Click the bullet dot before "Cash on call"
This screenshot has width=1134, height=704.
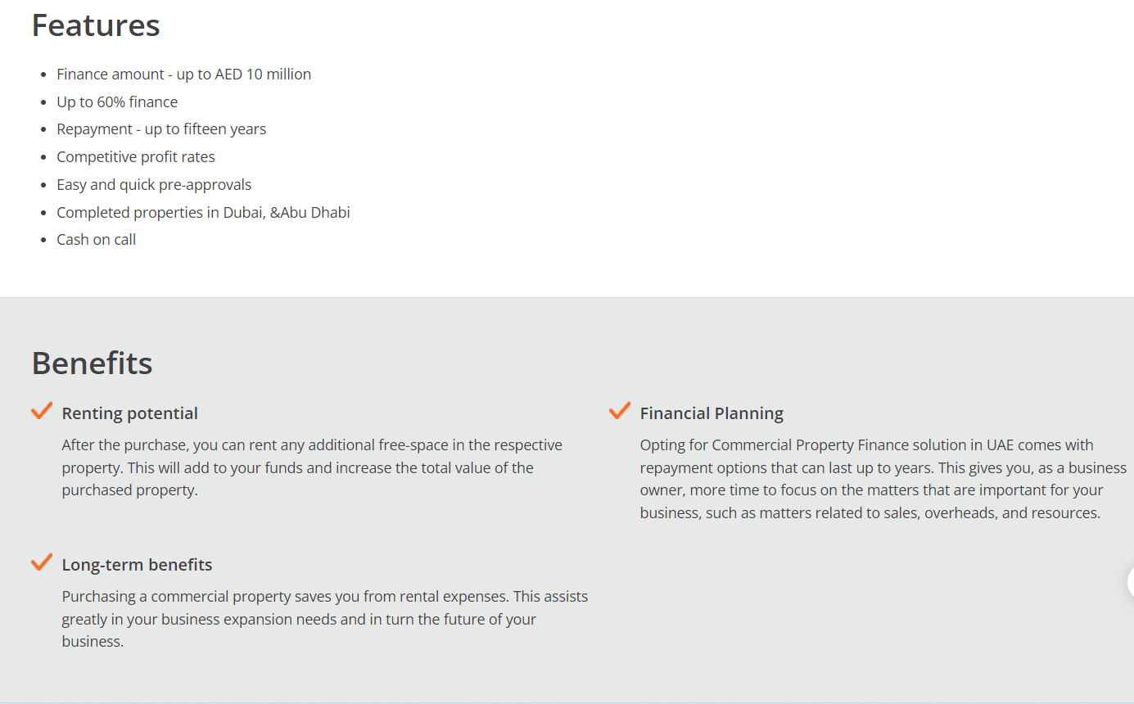[43, 241]
